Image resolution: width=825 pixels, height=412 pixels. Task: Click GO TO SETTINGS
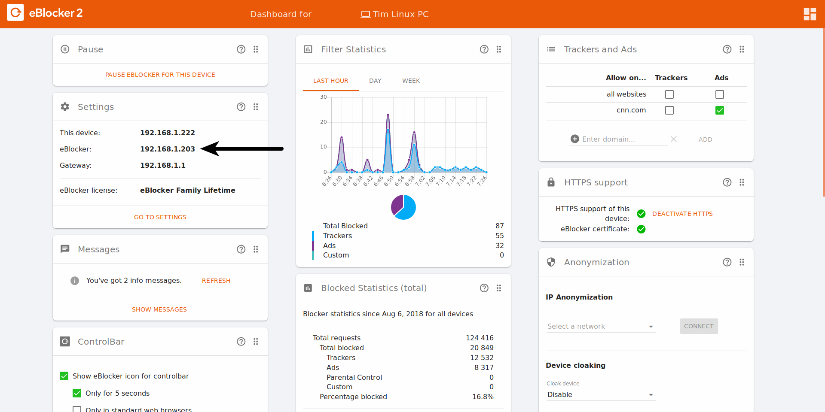pyautogui.click(x=160, y=217)
